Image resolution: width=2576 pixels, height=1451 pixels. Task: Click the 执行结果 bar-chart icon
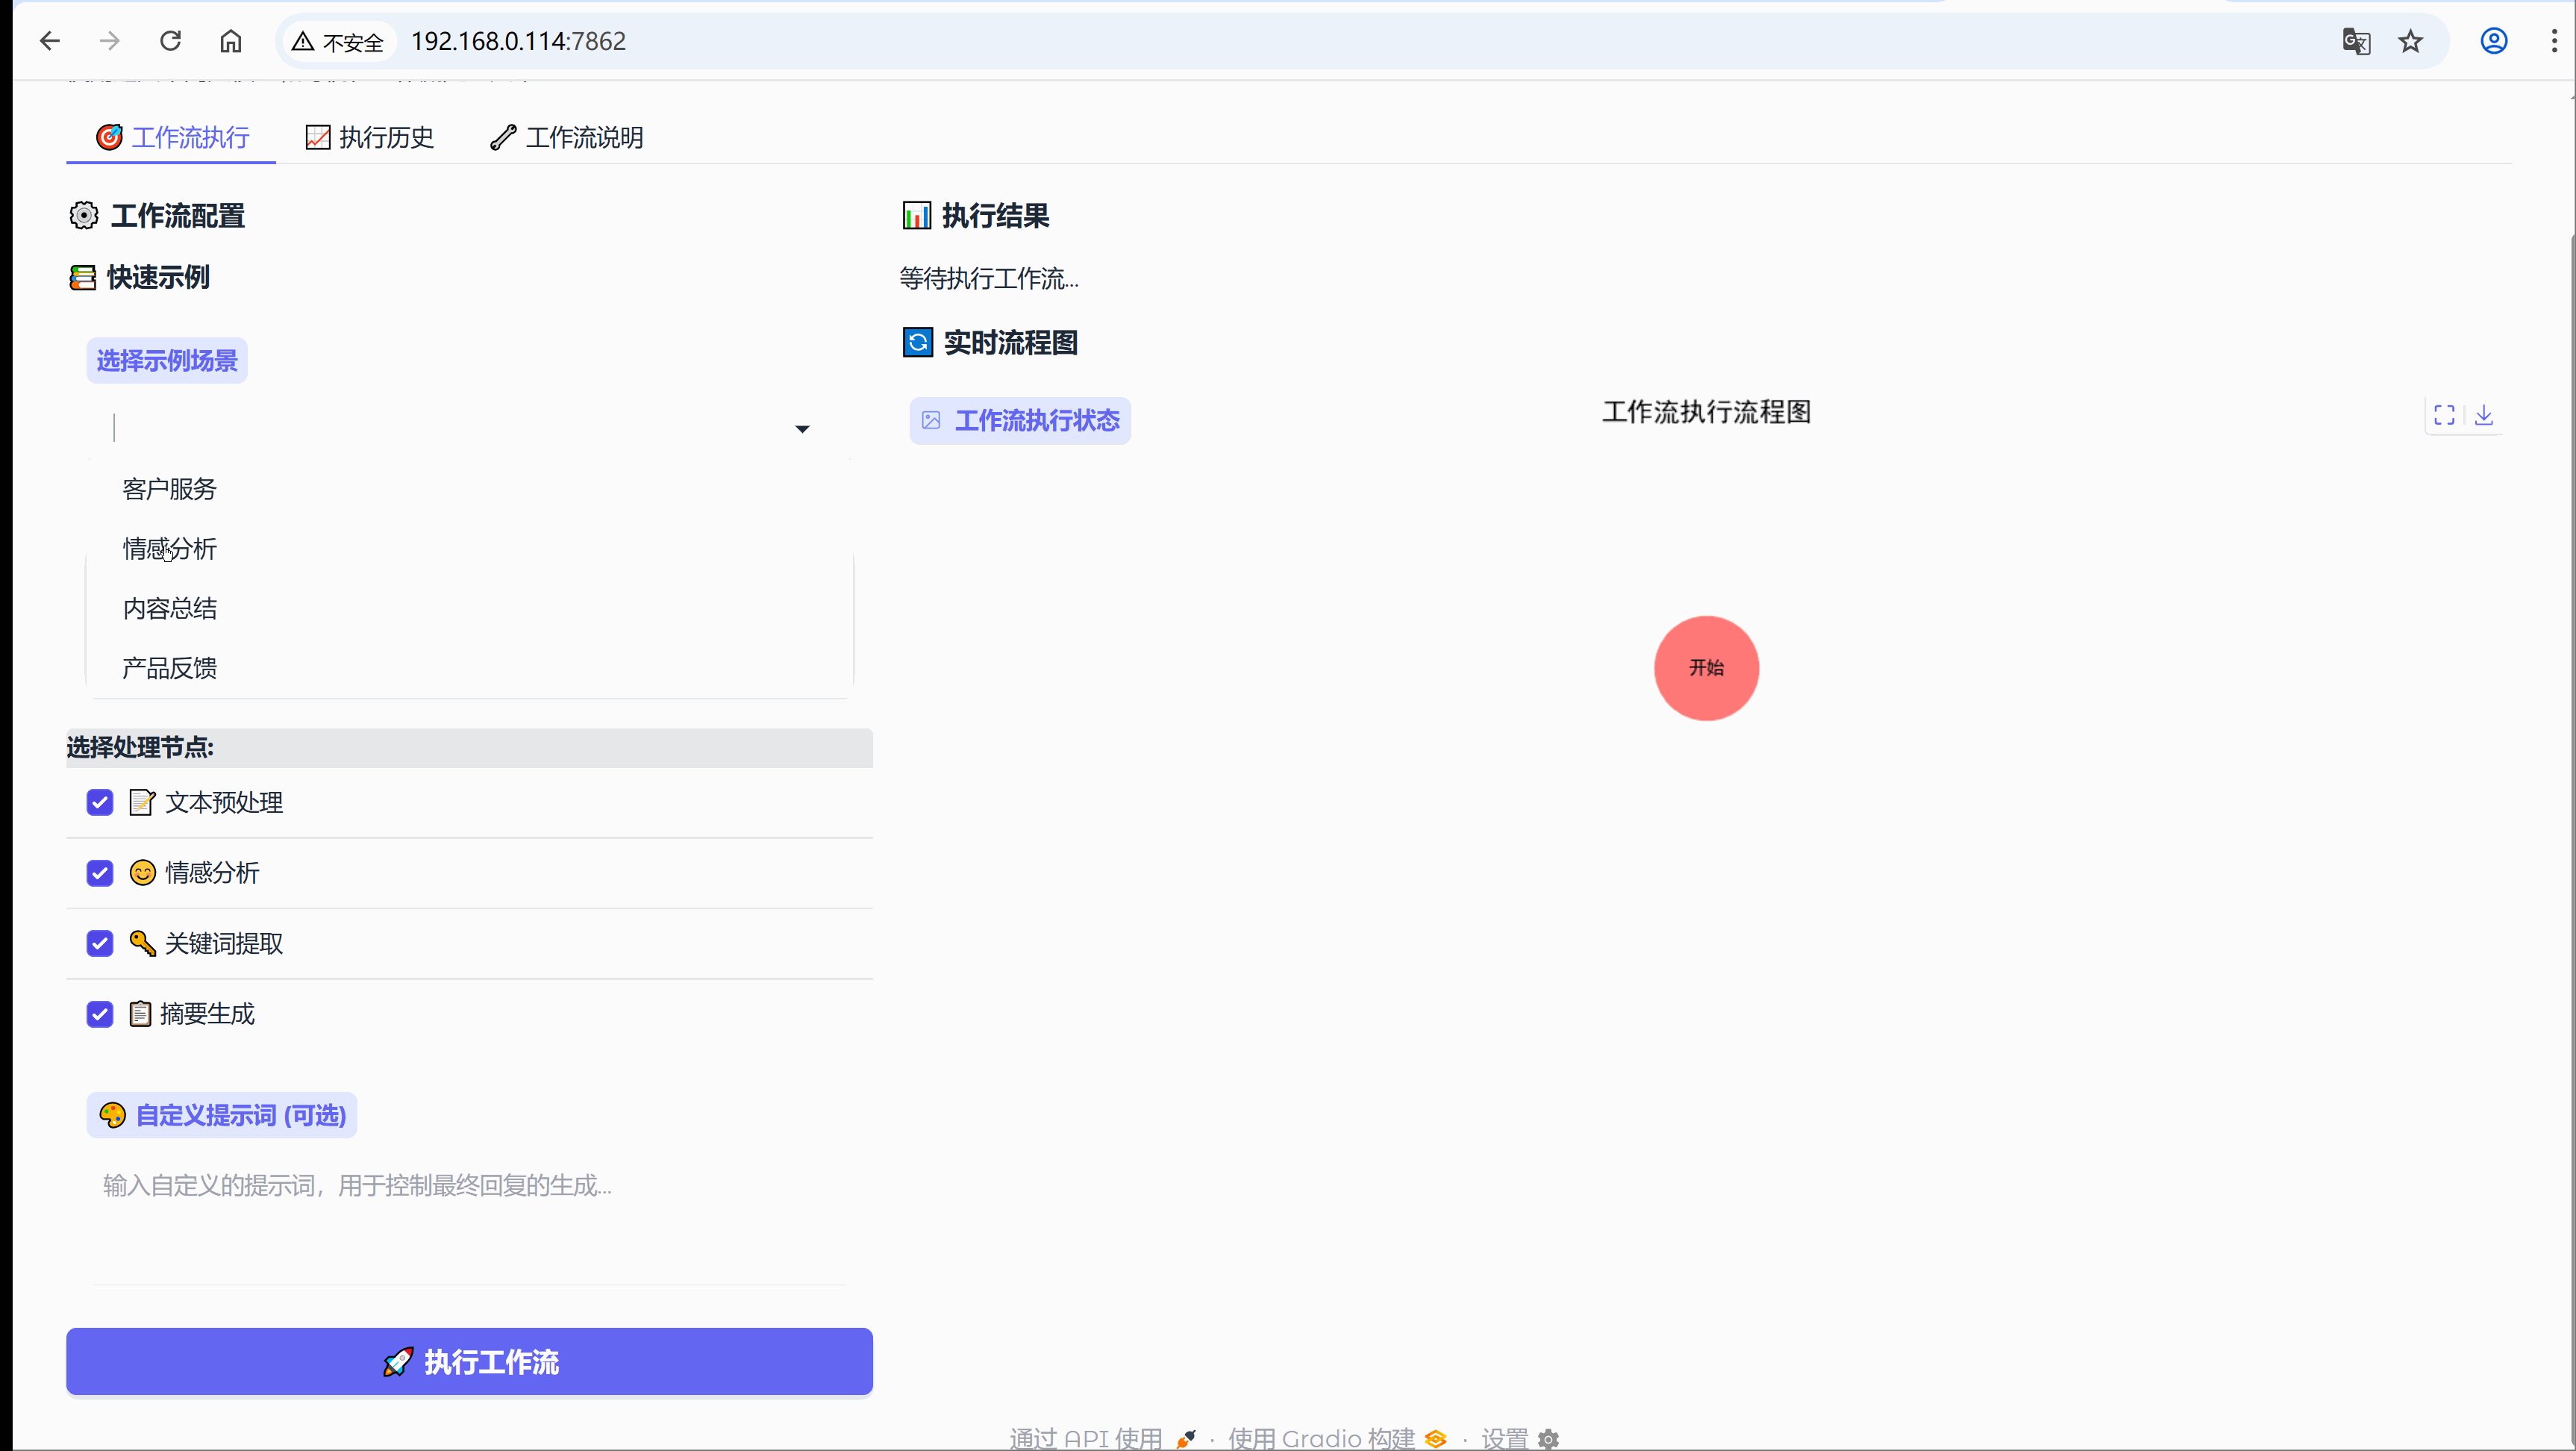916,215
